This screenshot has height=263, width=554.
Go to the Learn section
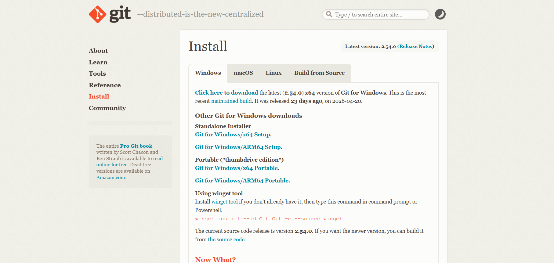pos(98,62)
